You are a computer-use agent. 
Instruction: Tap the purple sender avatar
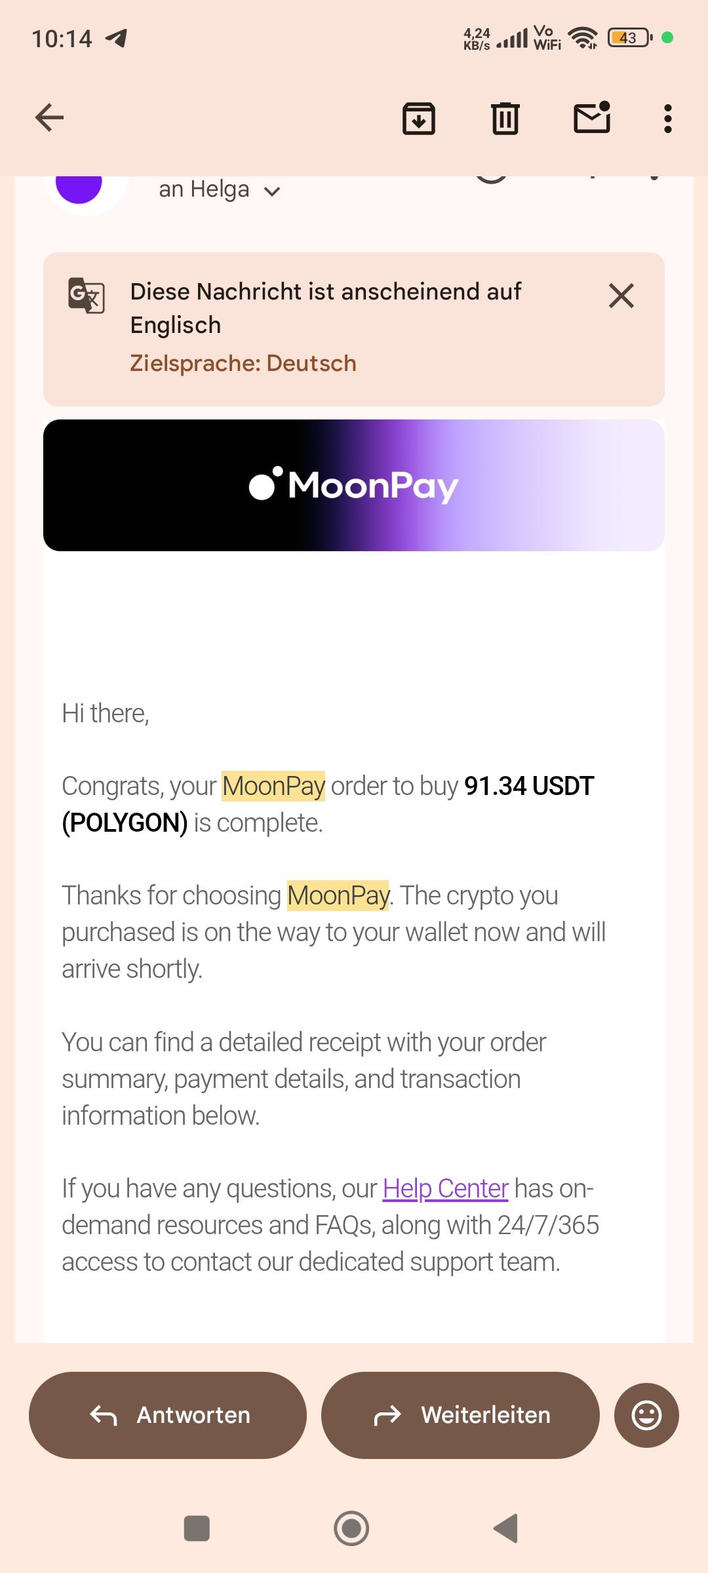pyautogui.click(x=79, y=188)
